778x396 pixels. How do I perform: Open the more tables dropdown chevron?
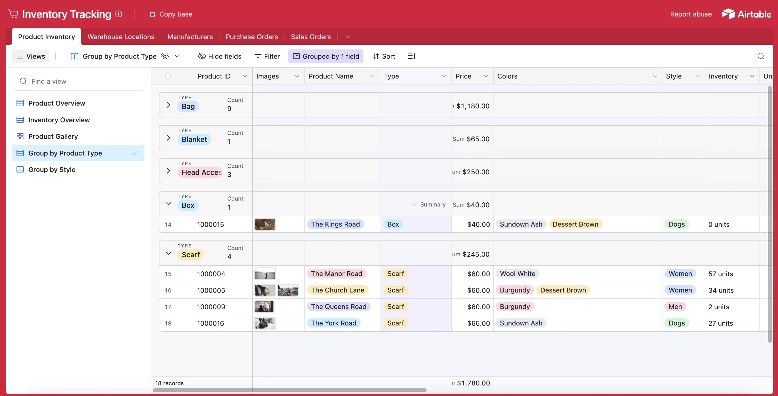click(348, 37)
